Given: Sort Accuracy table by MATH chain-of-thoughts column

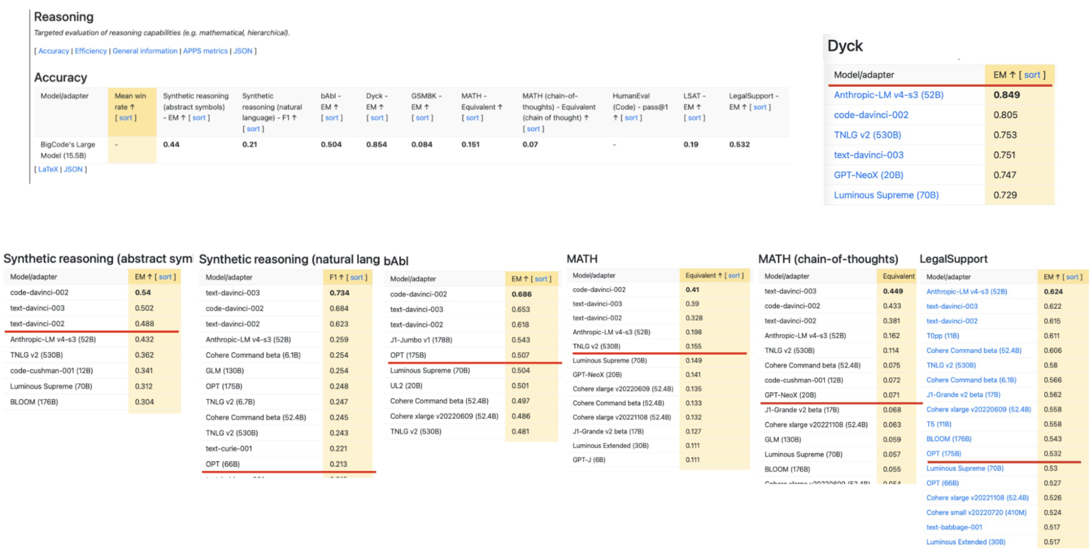Looking at the screenshot, I should point(533,129).
